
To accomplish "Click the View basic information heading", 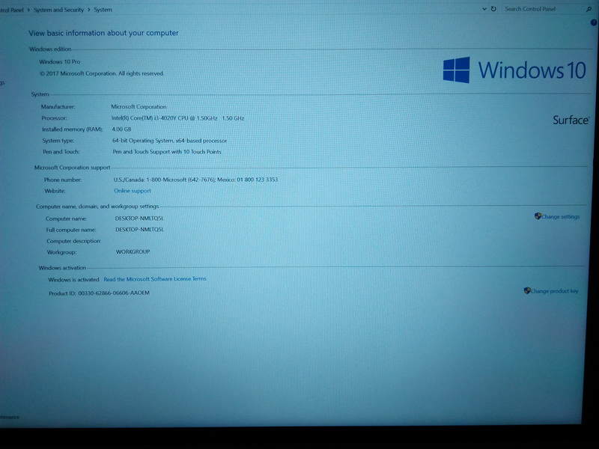I will pos(103,33).
